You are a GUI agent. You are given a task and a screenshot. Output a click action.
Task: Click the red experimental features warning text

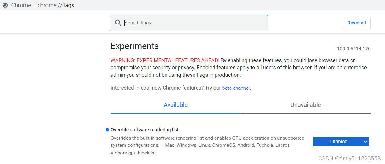[x=165, y=60]
